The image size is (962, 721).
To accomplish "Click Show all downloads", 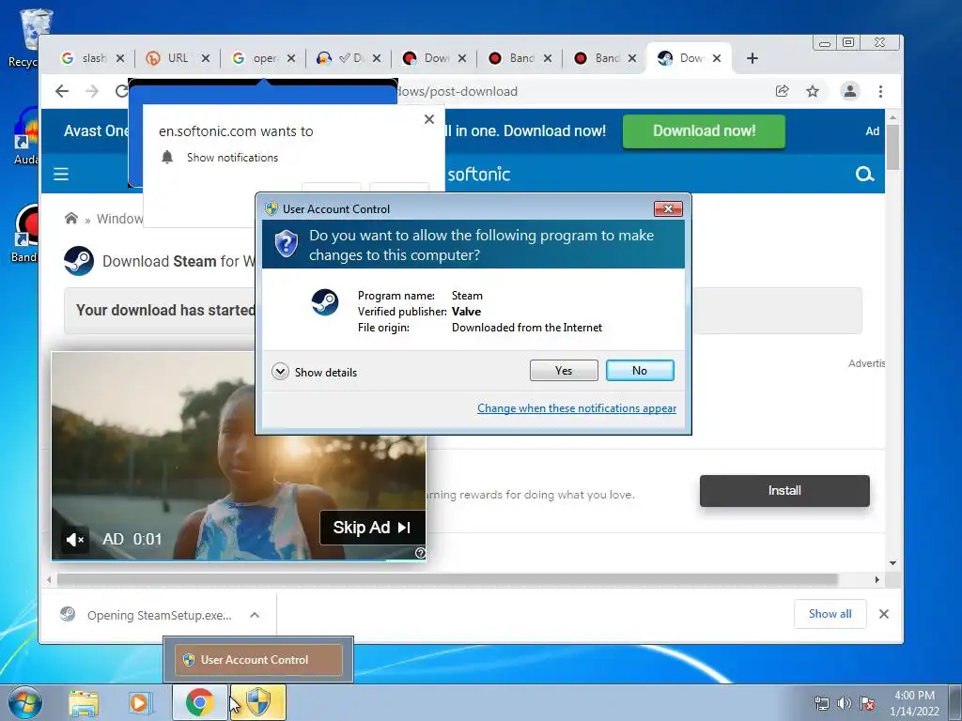I will click(830, 614).
